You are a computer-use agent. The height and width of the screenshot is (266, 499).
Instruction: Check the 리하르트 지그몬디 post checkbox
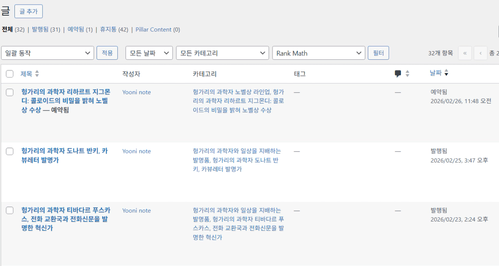[x=10, y=93]
